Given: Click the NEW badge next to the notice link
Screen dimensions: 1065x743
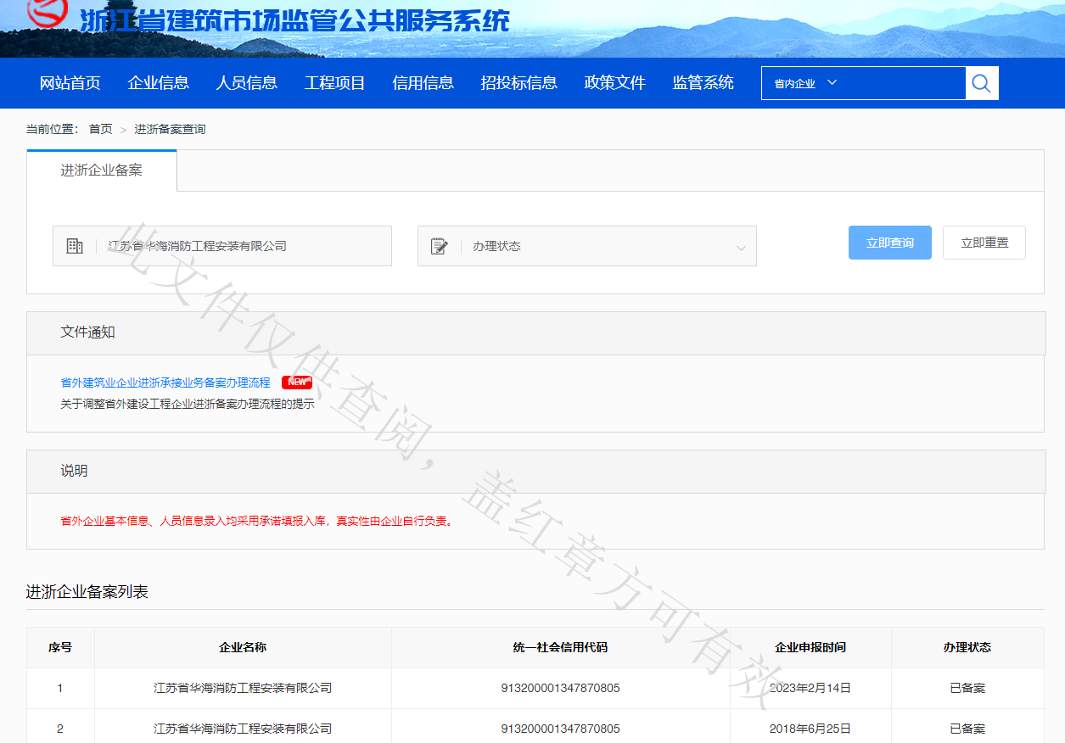Looking at the screenshot, I should [x=296, y=382].
